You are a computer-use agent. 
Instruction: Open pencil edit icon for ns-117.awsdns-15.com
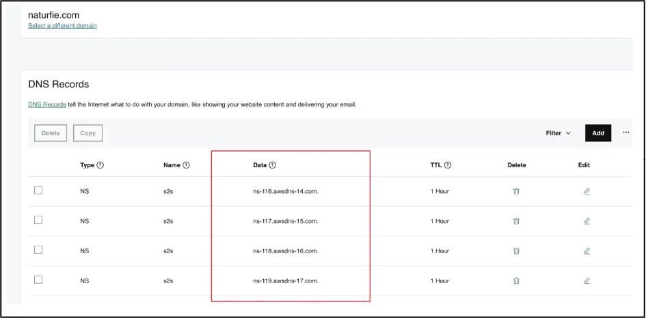[x=587, y=221]
